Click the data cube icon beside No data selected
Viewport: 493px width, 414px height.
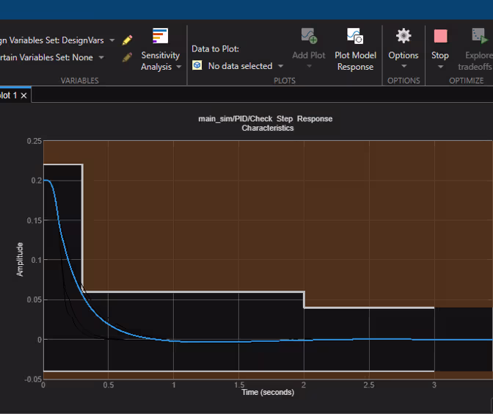(x=197, y=65)
